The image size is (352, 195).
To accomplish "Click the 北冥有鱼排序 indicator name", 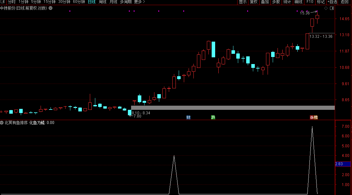I will 16,123.
